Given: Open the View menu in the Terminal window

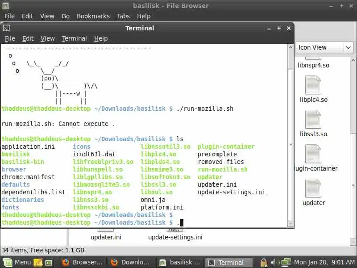Looking at the screenshot, I should tap(47, 38).
